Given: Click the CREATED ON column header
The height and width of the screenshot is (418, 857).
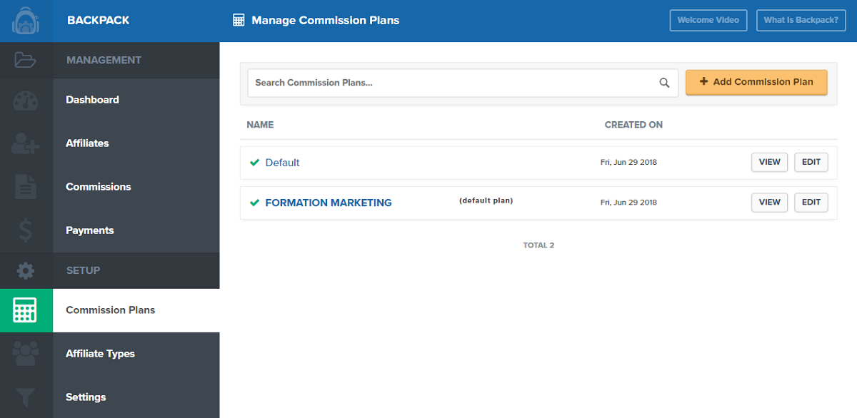Looking at the screenshot, I should coord(633,125).
